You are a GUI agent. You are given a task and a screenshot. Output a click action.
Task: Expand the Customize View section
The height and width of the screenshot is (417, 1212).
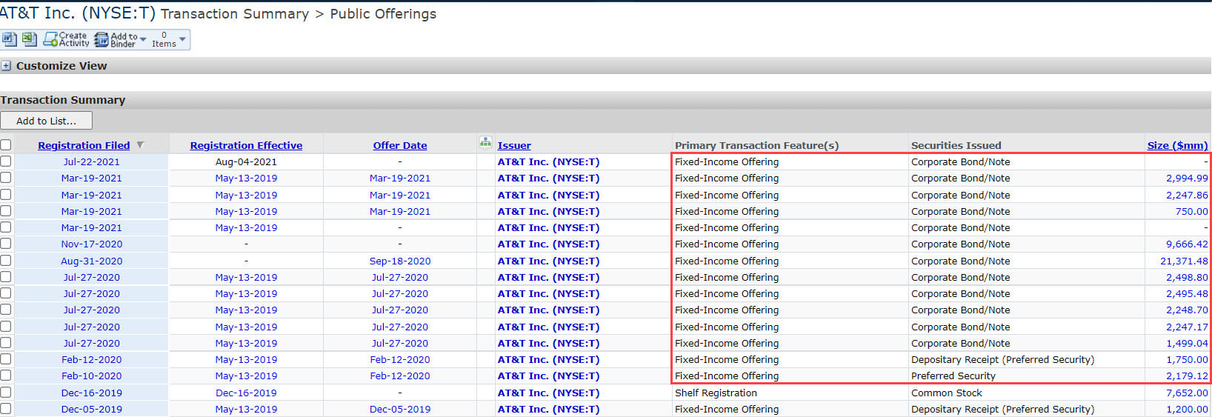[x=6, y=66]
